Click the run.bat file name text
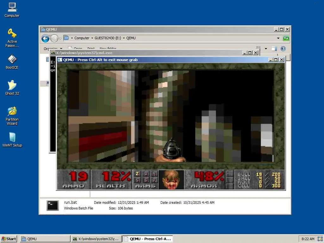 70,202
